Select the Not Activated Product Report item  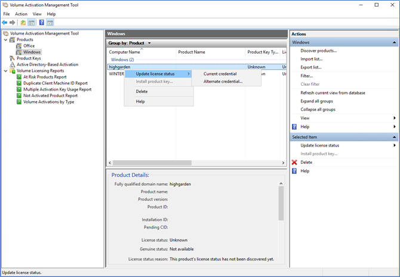50,95
